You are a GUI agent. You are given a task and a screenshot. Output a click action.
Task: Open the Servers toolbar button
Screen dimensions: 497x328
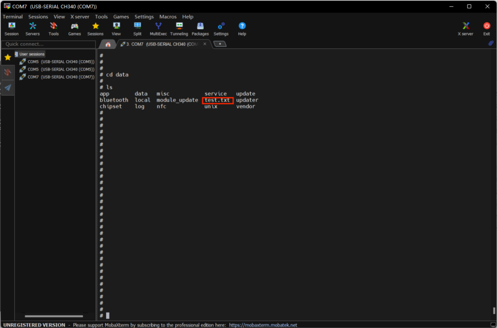[x=33, y=29]
